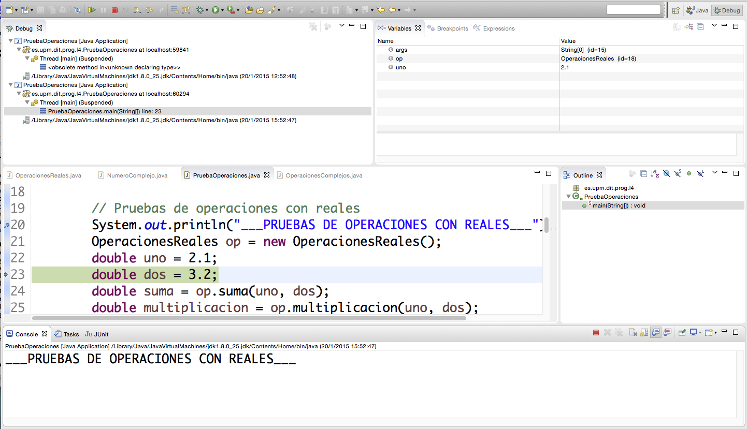Viewport: 747px width, 429px height.
Task: Click the Open Task folder icon
Action: [260, 10]
